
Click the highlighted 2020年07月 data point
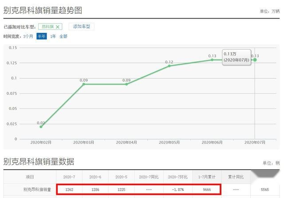(x=255, y=60)
